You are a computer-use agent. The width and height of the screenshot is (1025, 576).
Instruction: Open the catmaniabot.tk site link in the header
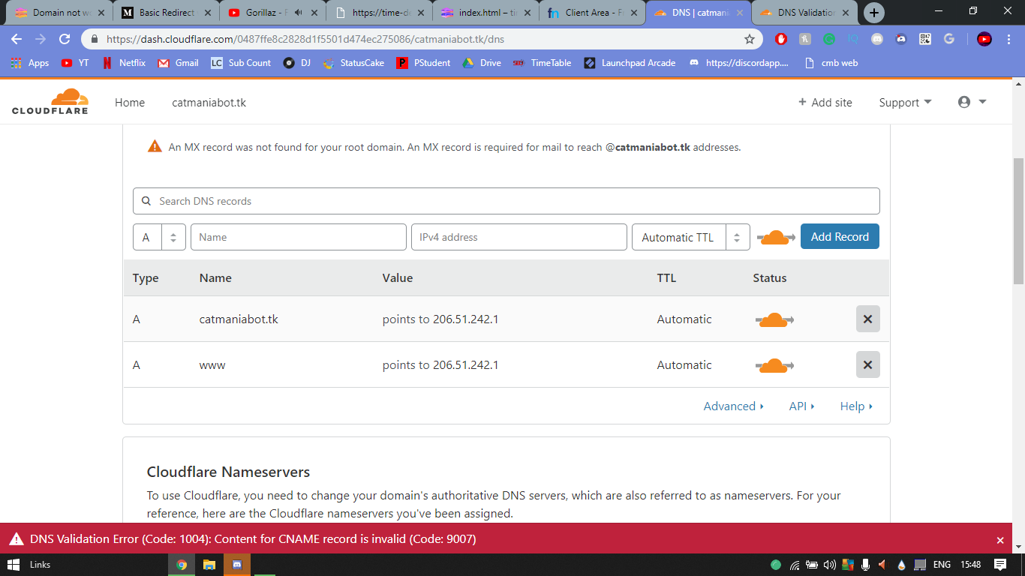[x=209, y=103]
